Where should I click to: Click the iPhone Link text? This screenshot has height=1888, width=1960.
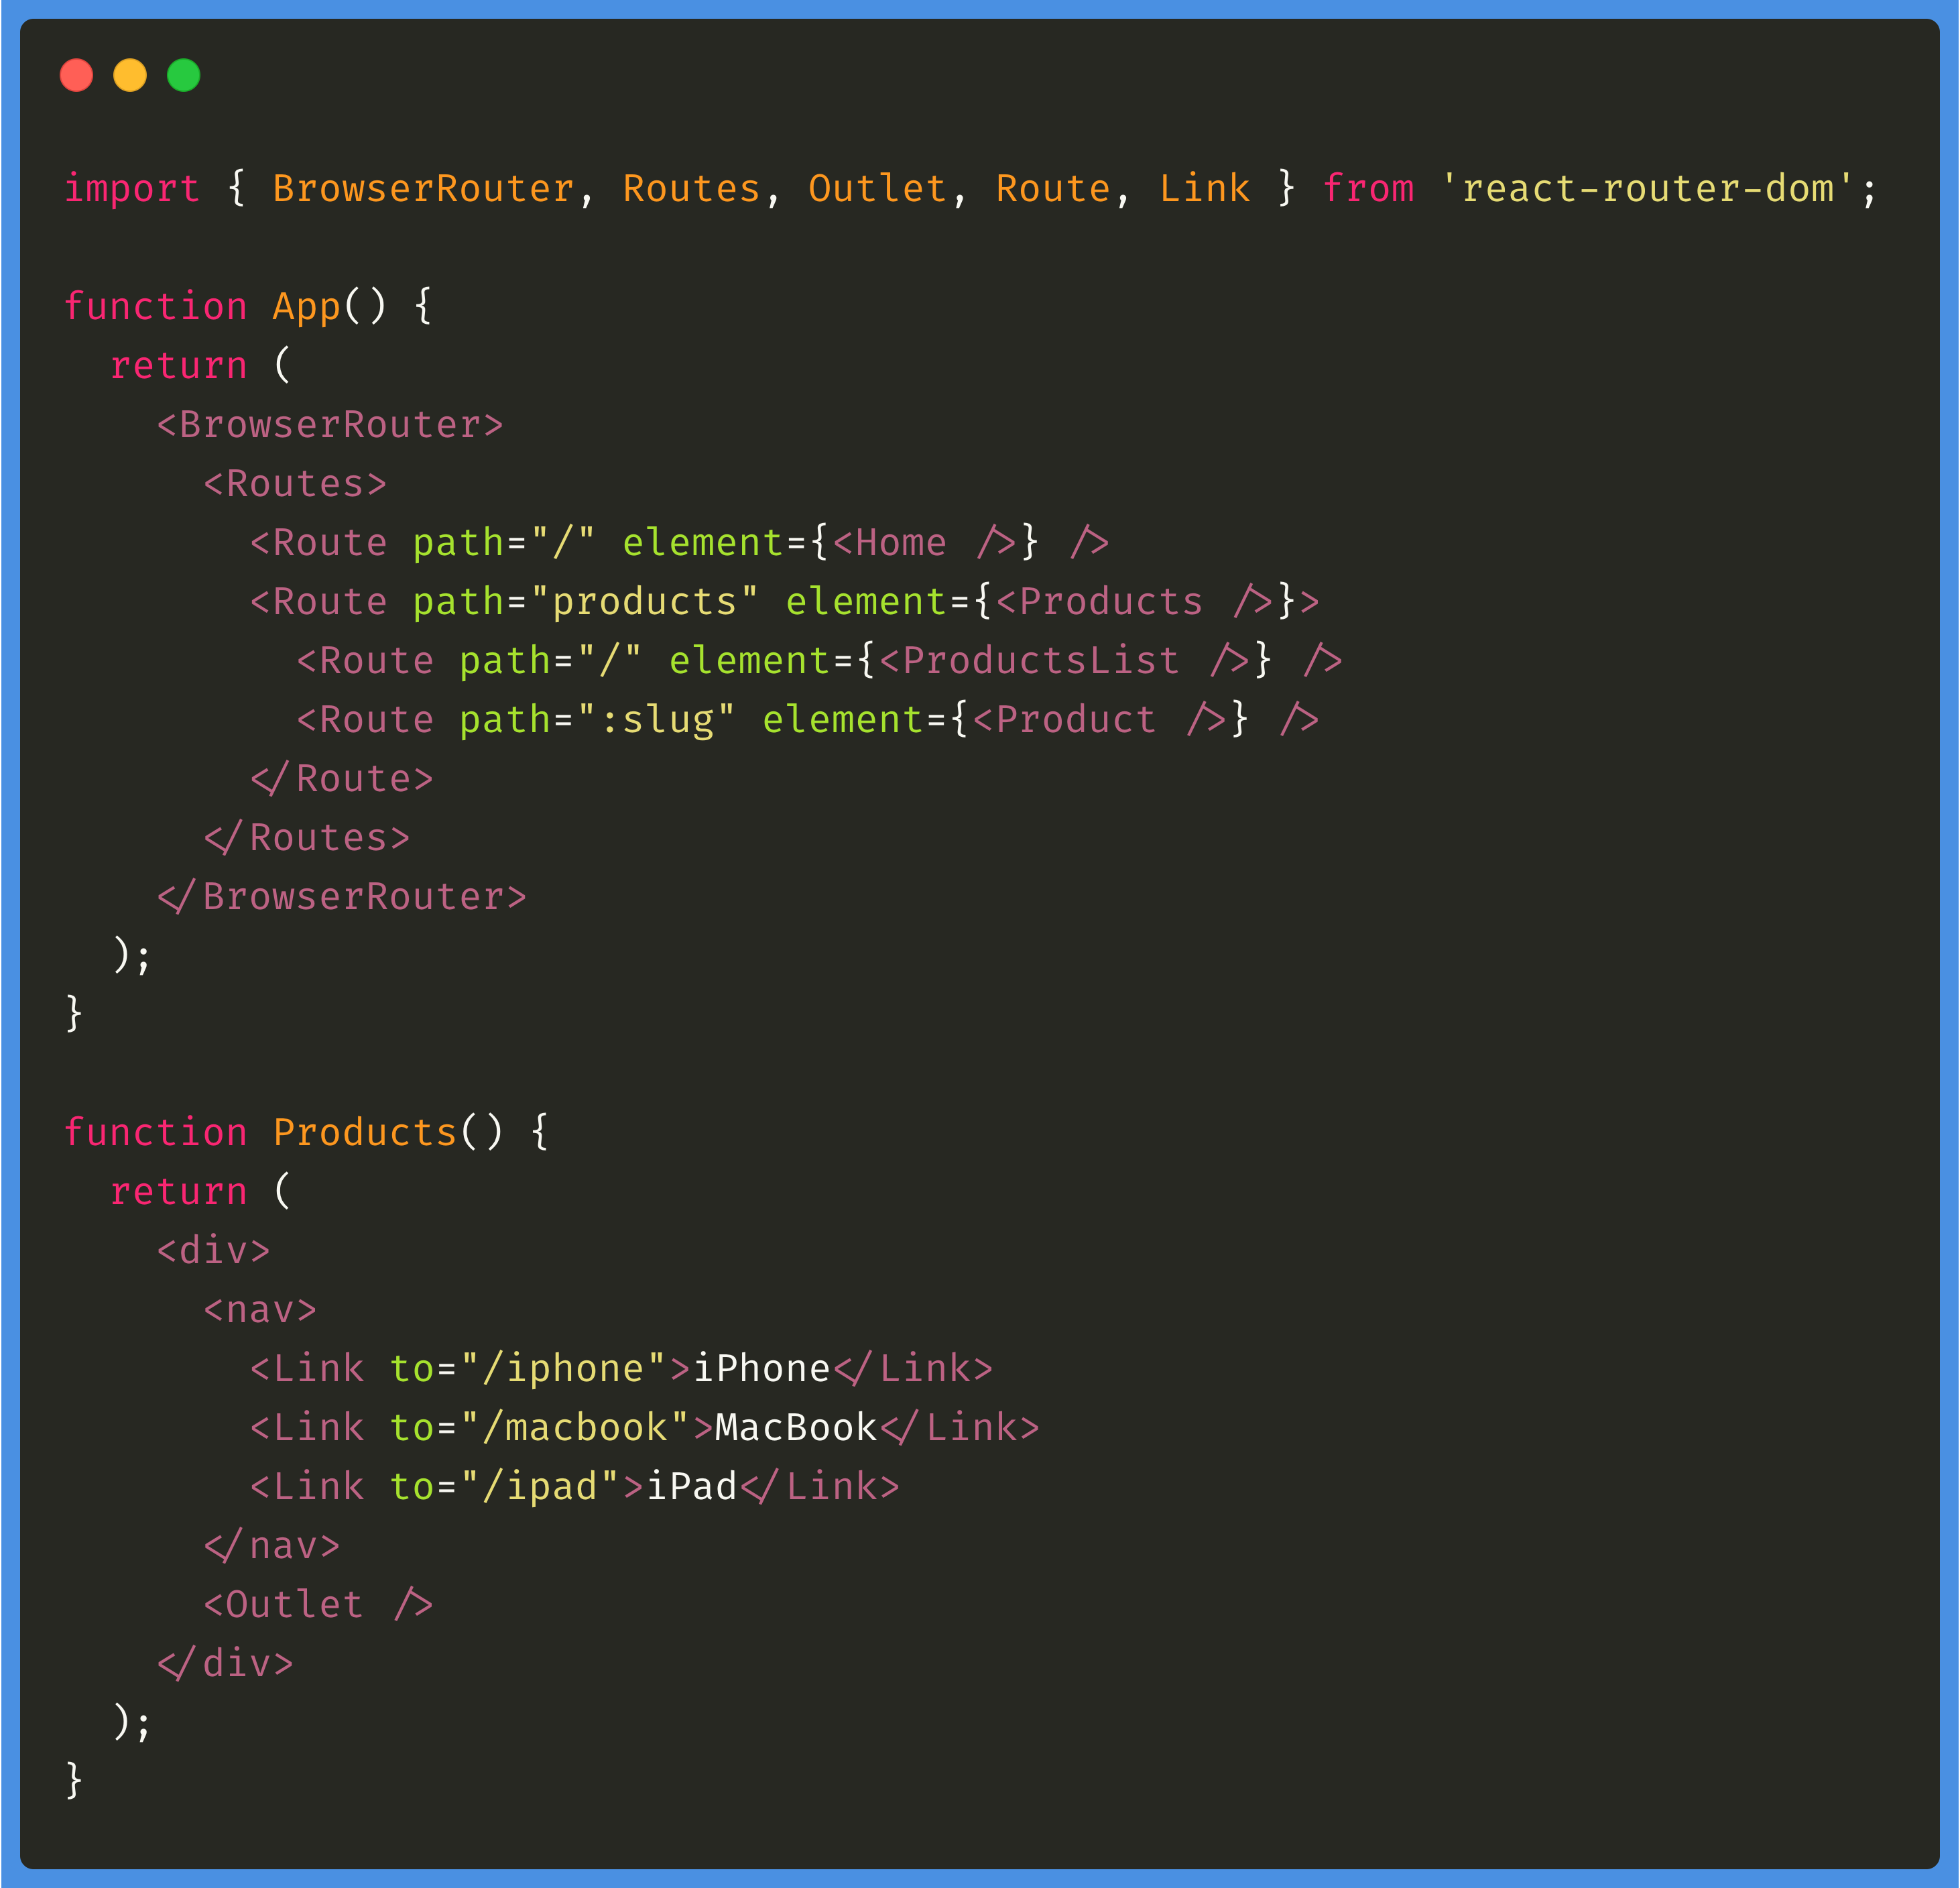pos(762,1367)
